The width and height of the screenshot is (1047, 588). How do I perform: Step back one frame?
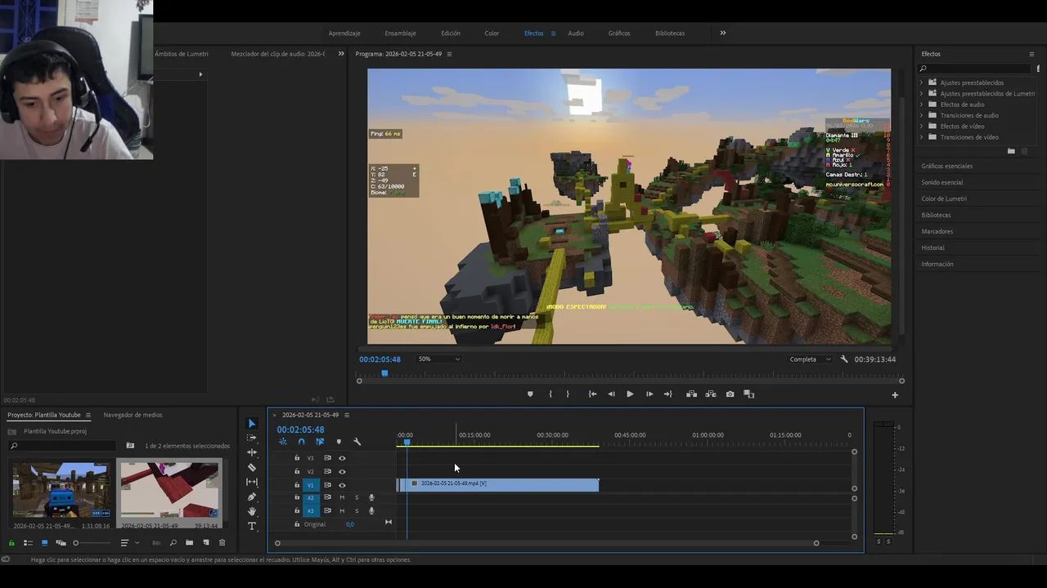[611, 394]
